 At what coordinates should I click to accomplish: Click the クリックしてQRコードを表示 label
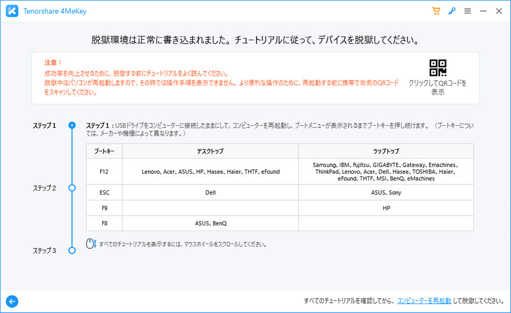tap(438, 88)
